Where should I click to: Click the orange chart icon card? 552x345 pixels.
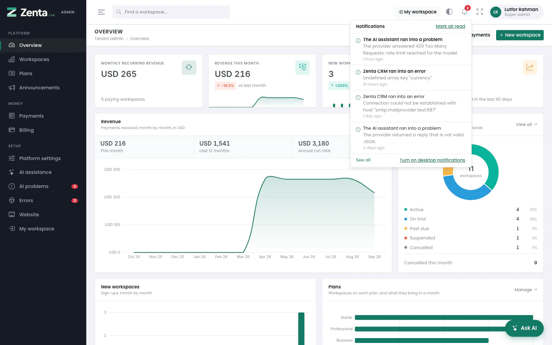pos(530,67)
